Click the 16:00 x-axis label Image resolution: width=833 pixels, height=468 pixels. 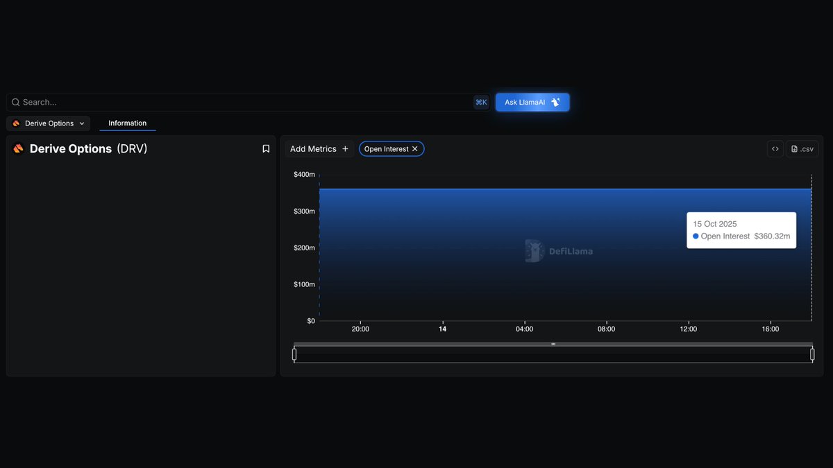point(770,329)
